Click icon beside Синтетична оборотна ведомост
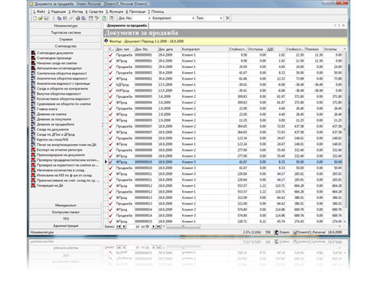 pyautogui.click(x=33, y=74)
